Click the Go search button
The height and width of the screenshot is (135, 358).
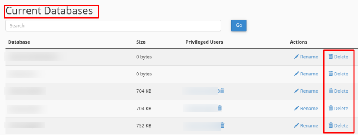(x=239, y=25)
